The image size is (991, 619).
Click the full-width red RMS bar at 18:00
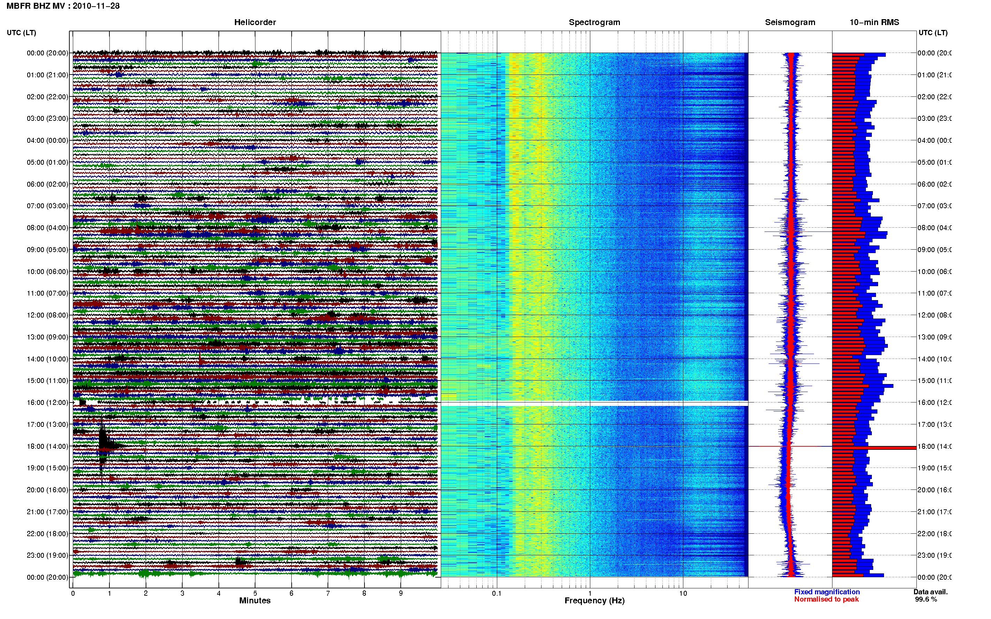tap(874, 448)
